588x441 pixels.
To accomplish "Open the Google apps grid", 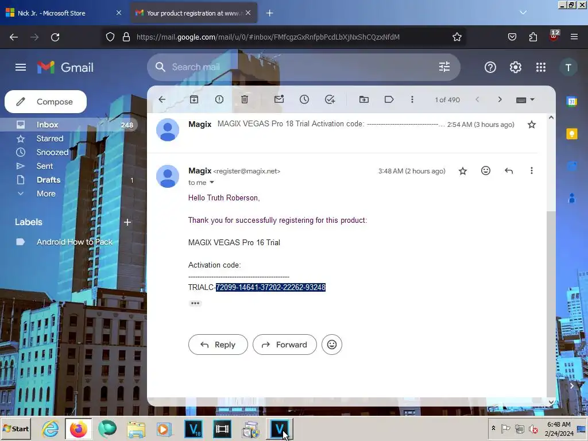I will (x=541, y=67).
